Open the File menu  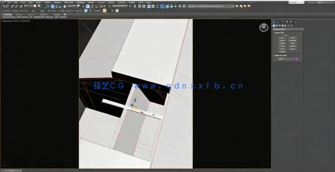click(x=3, y=2)
